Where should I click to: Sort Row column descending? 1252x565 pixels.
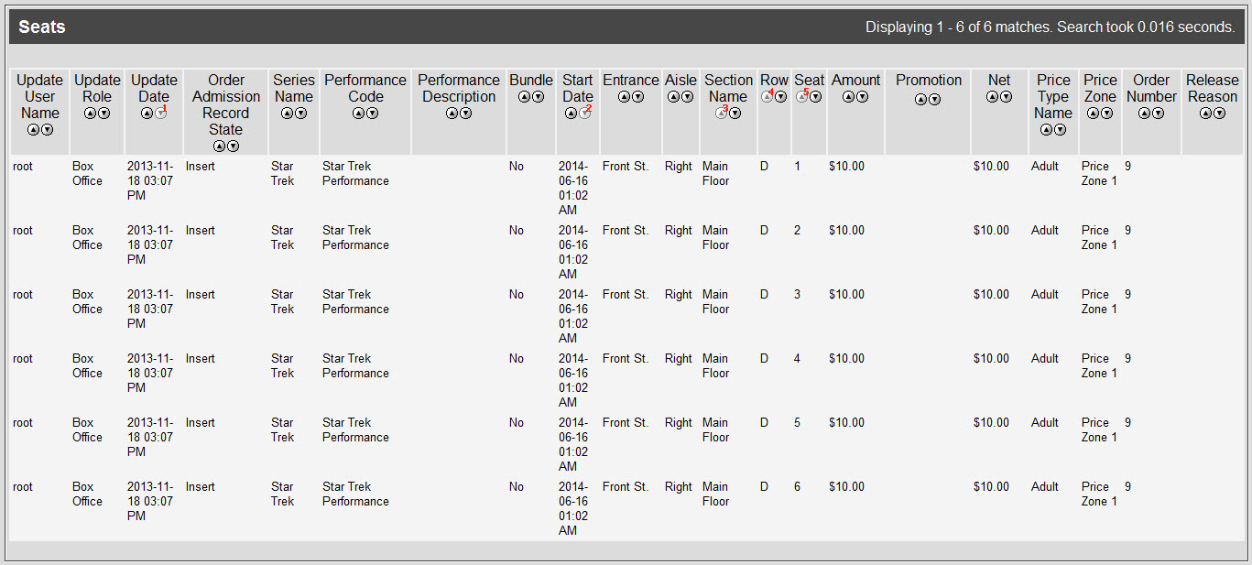point(781,97)
